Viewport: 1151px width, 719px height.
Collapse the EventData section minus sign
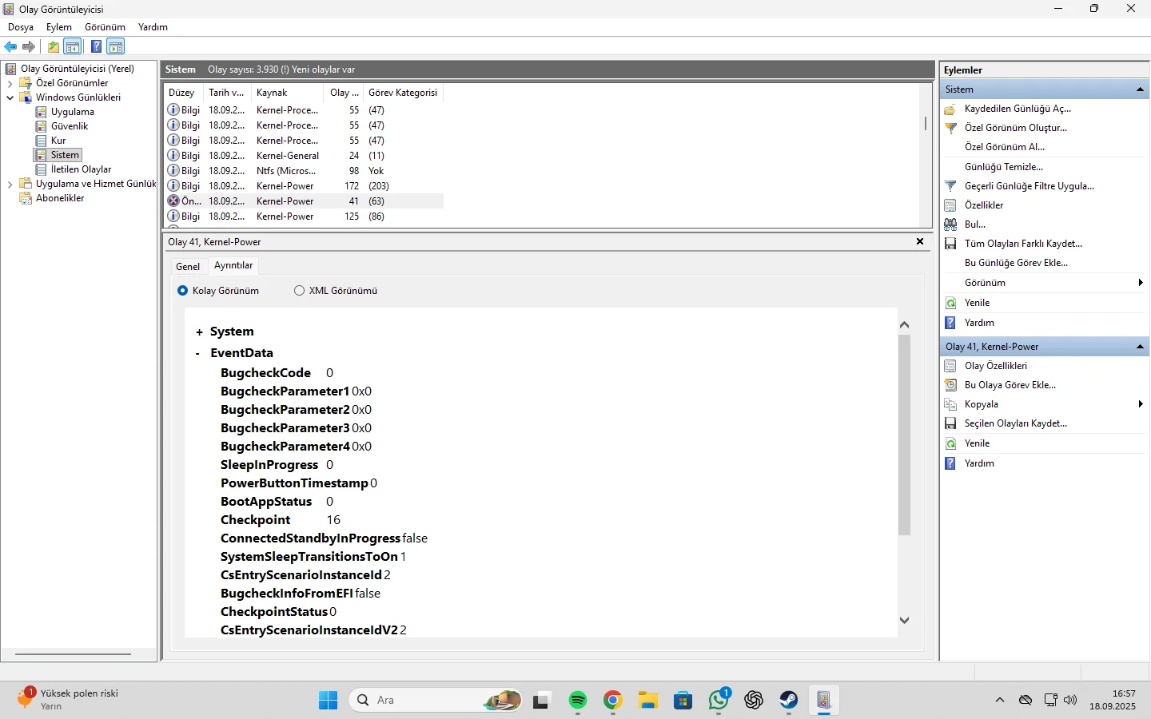(198, 353)
